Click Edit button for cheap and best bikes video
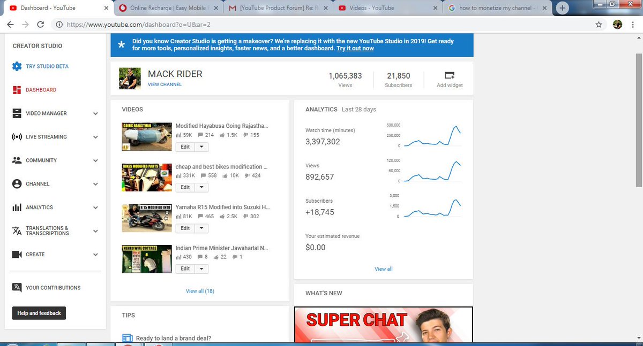 [185, 187]
